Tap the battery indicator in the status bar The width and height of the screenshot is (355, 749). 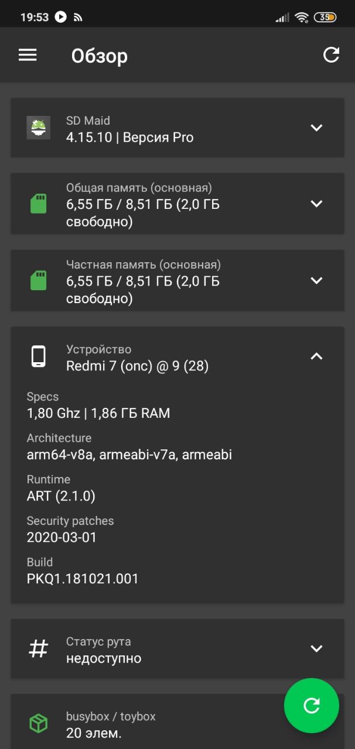point(325,18)
